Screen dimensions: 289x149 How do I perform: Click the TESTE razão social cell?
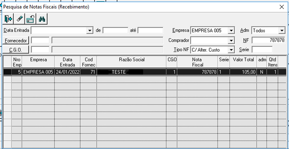point(131,72)
